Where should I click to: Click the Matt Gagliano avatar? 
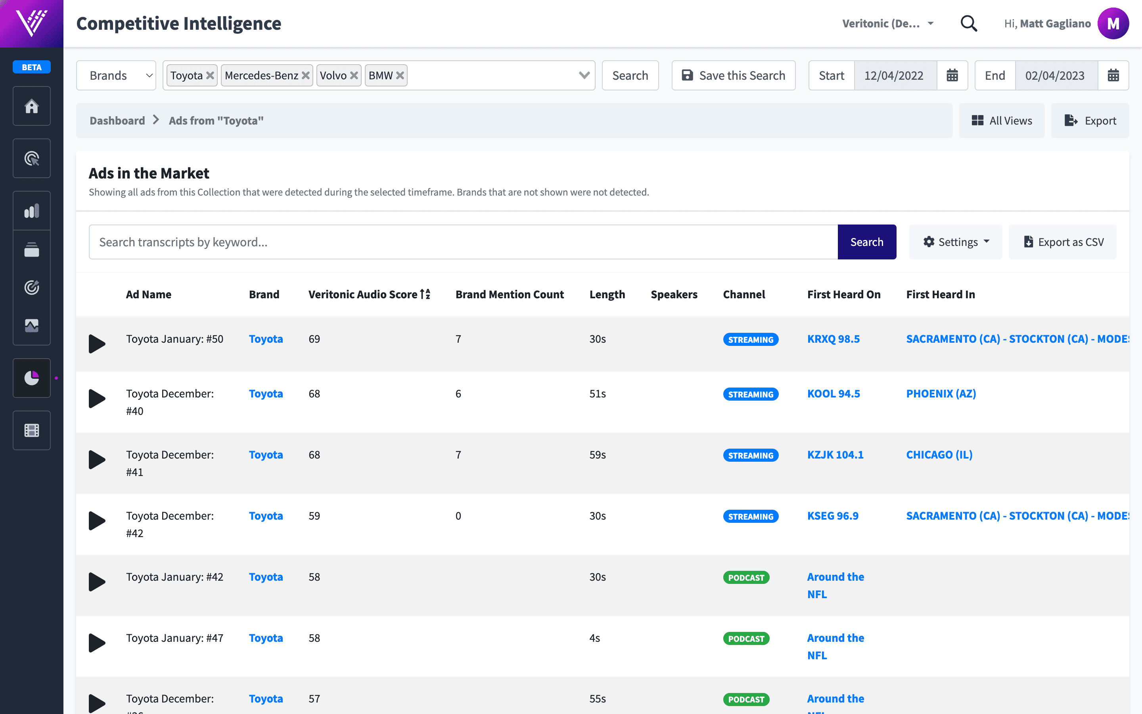point(1113,23)
